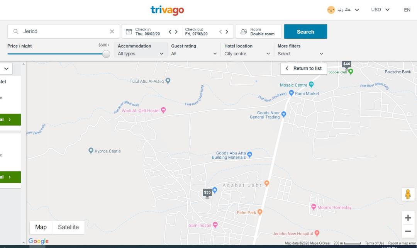
Task: Zoom in the map with plus button
Action: (408, 218)
